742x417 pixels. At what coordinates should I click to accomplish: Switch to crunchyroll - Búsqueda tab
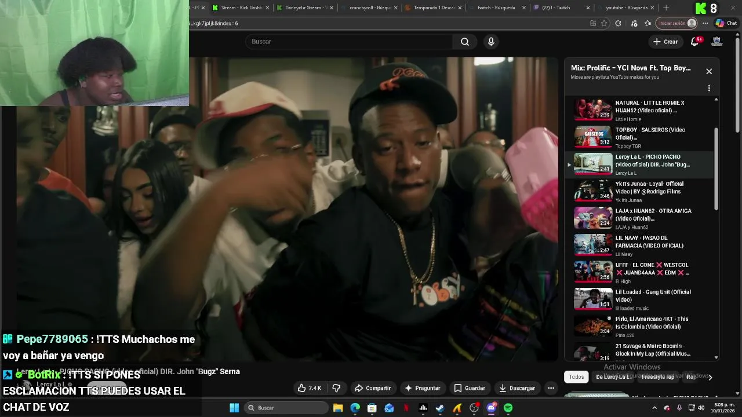pyautogui.click(x=368, y=8)
